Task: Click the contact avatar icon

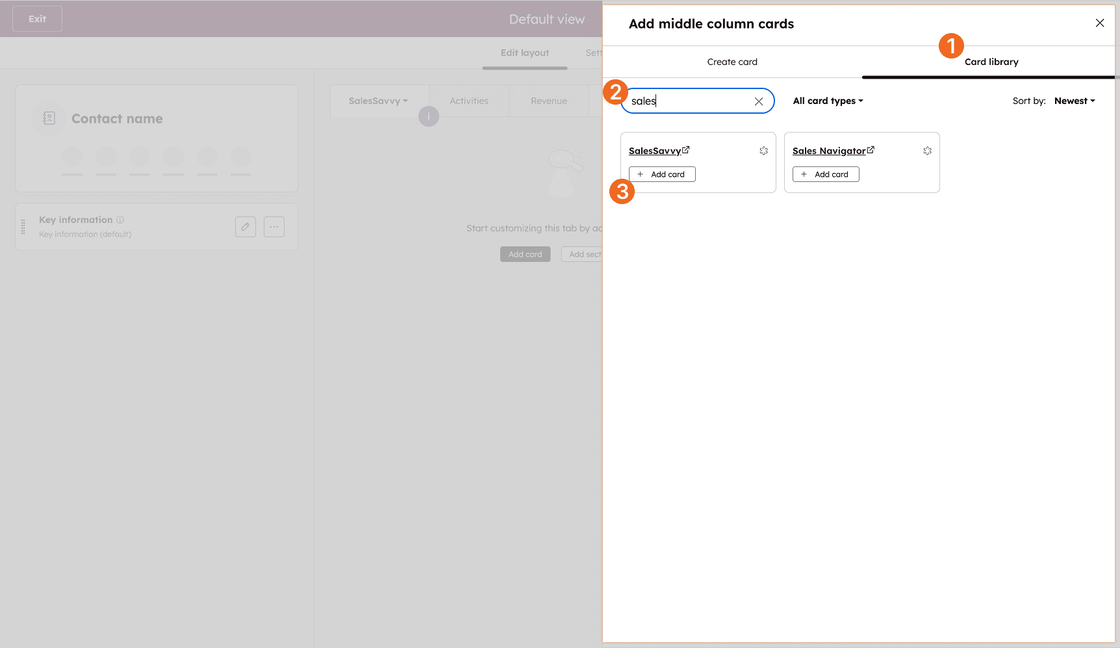Action: pyautogui.click(x=49, y=118)
